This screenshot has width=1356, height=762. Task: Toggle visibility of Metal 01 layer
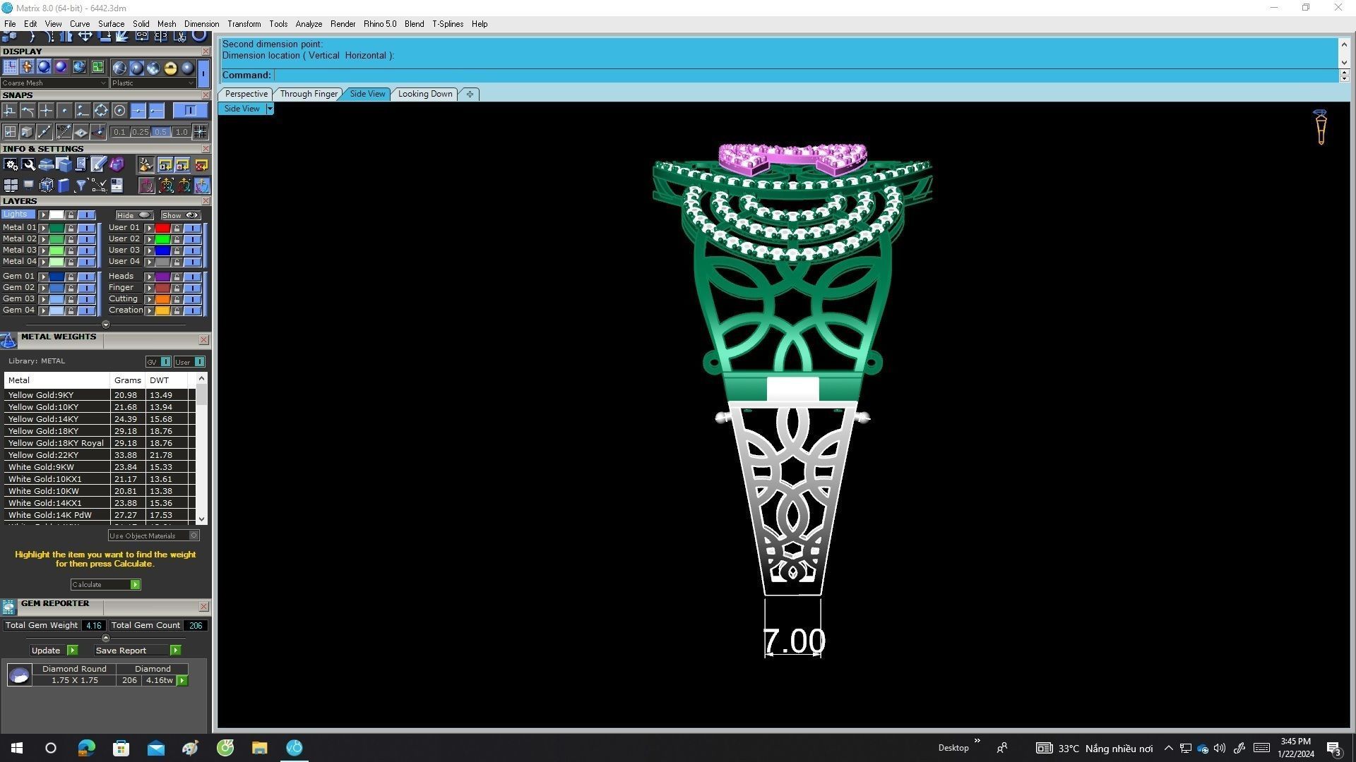coord(86,228)
